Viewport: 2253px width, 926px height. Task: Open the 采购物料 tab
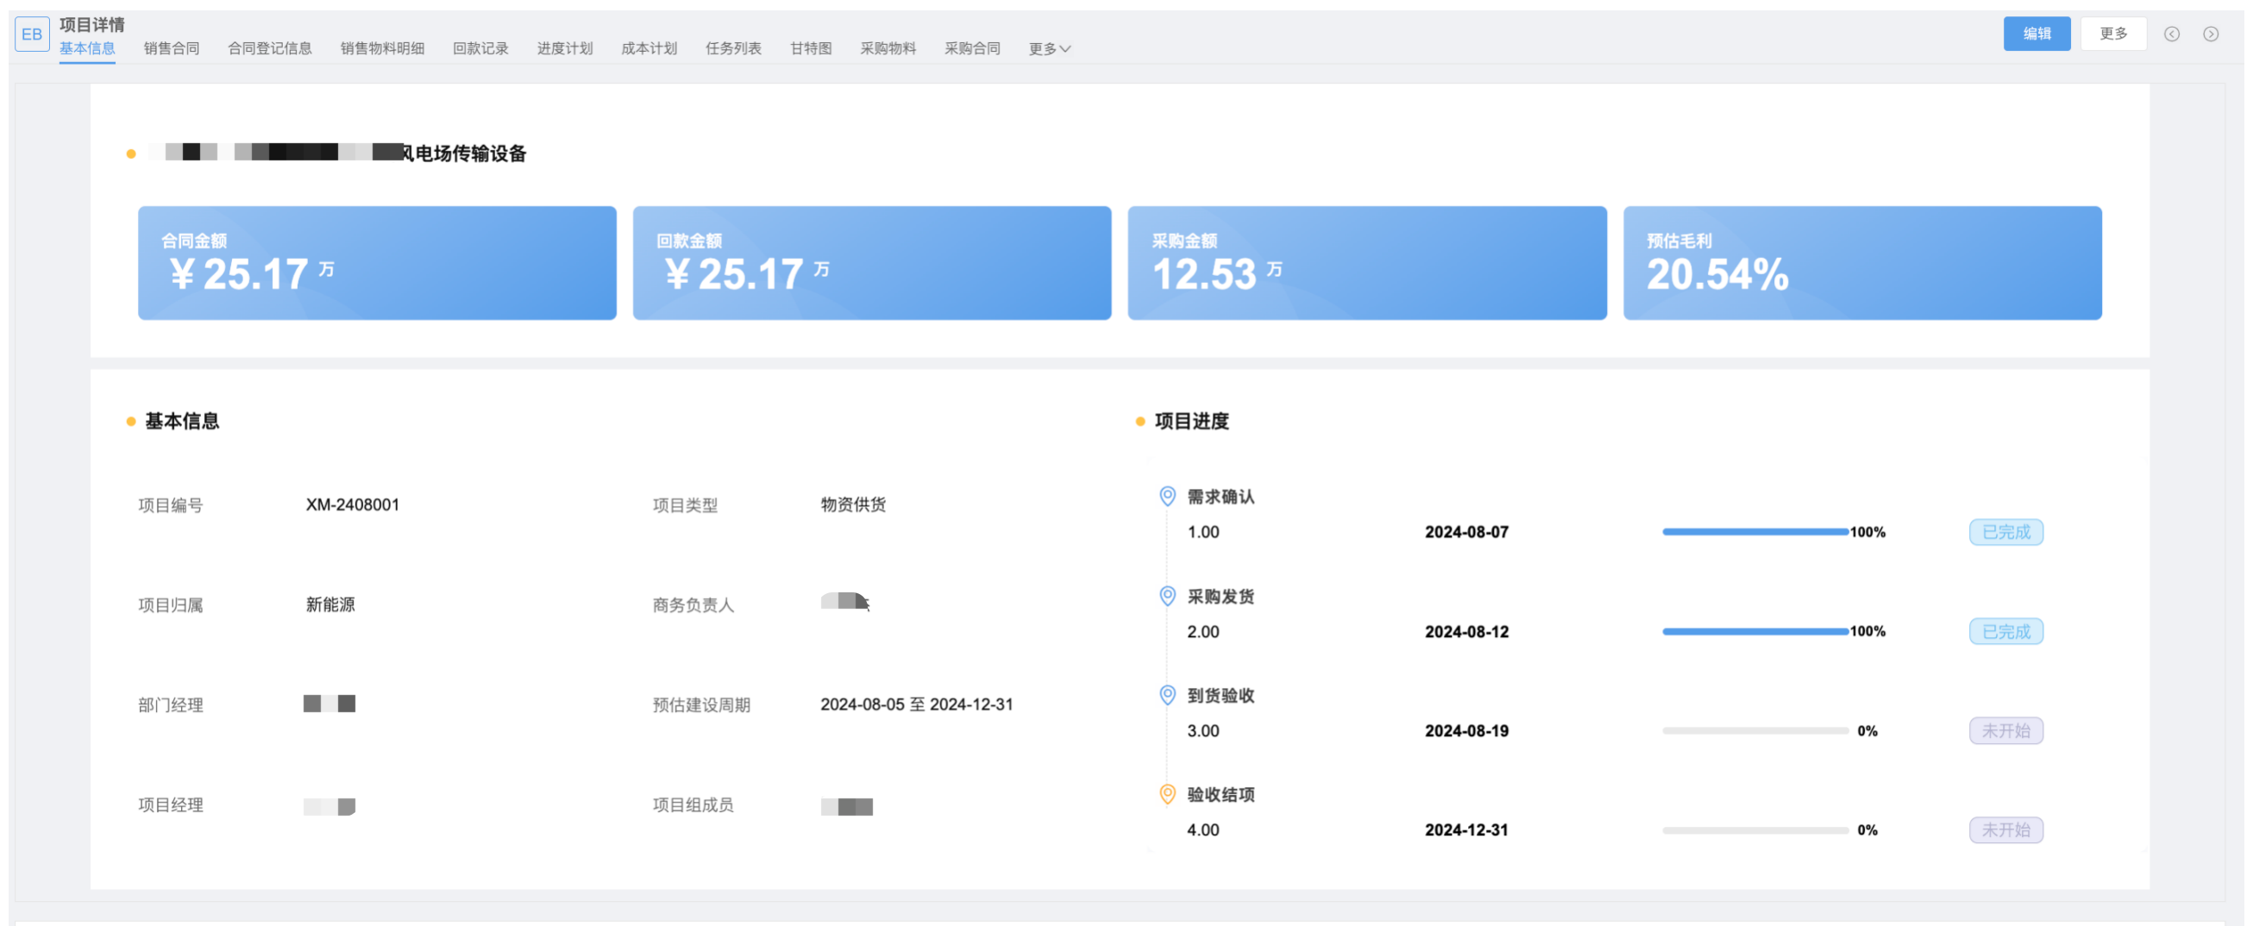888,49
